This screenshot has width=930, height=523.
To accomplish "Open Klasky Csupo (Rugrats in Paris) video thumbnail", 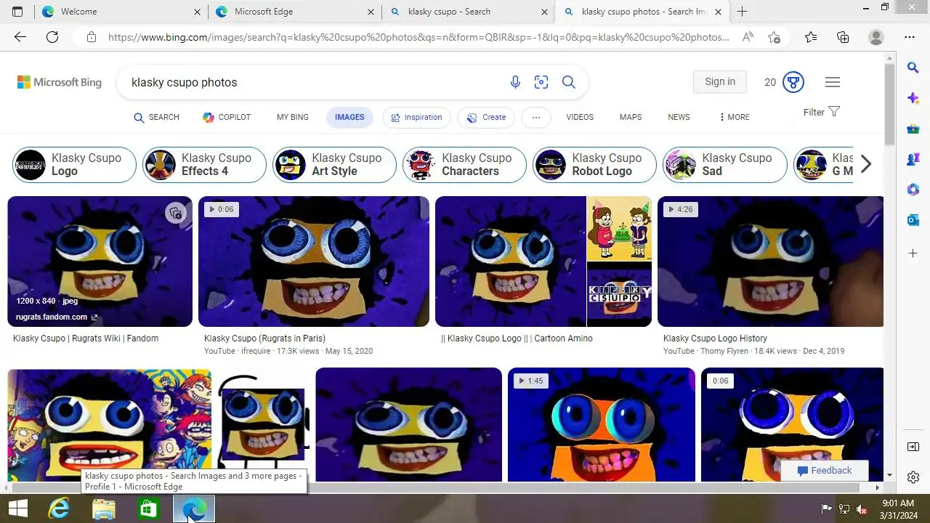I will [x=314, y=261].
